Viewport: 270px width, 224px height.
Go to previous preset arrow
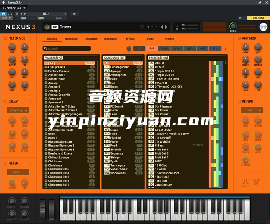point(162,27)
